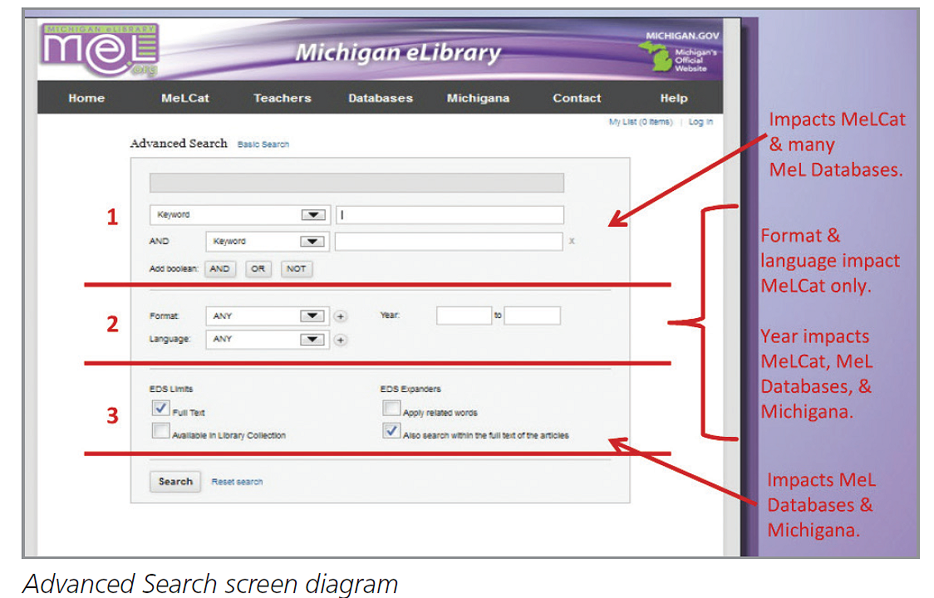Go to the Home menu item
Viewport: 934px width, 598px height.
[x=86, y=98]
